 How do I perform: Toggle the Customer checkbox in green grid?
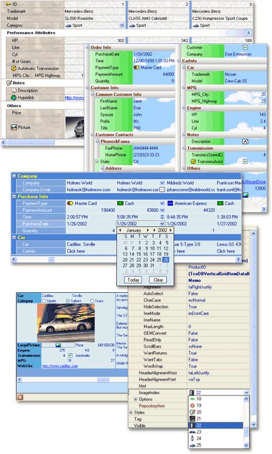coord(245,47)
